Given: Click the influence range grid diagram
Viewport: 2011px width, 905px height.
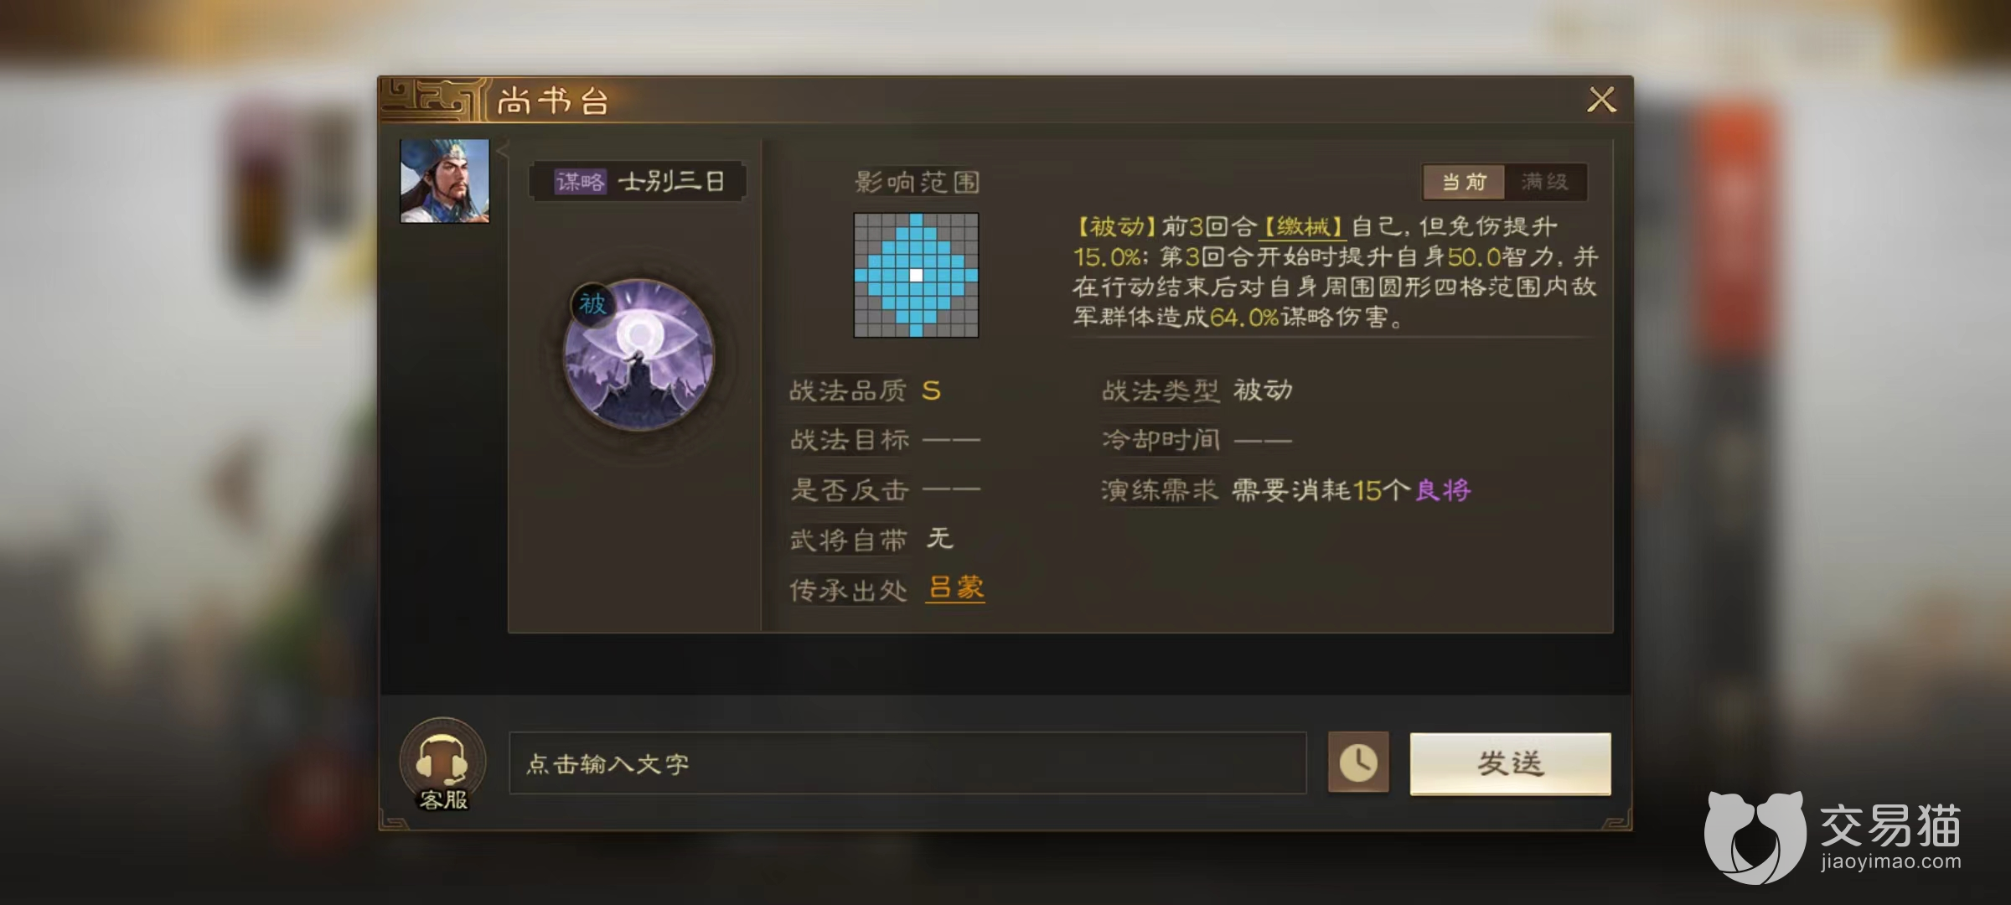Looking at the screenshot, I should pos(916,275).
